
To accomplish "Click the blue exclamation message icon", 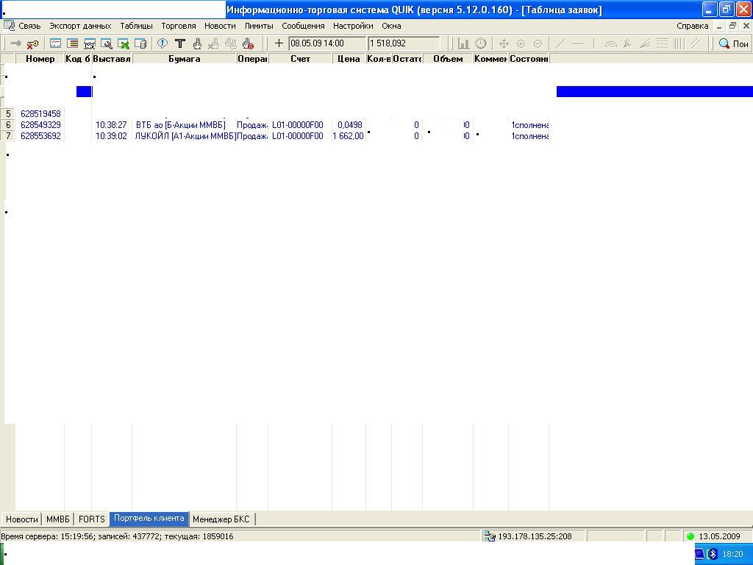I will coord(163,43).
